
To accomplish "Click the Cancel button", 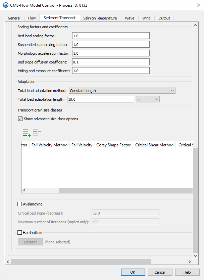I will click(x=160, y=272).
